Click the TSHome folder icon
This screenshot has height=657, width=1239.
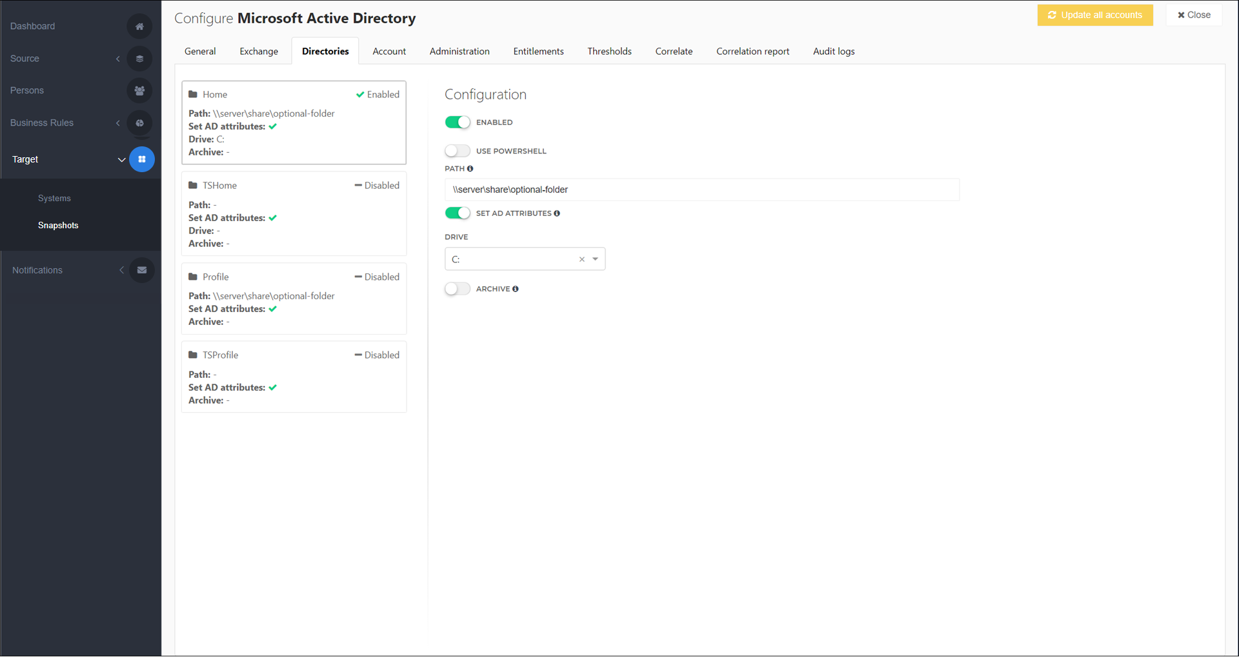tap(193, 186)
